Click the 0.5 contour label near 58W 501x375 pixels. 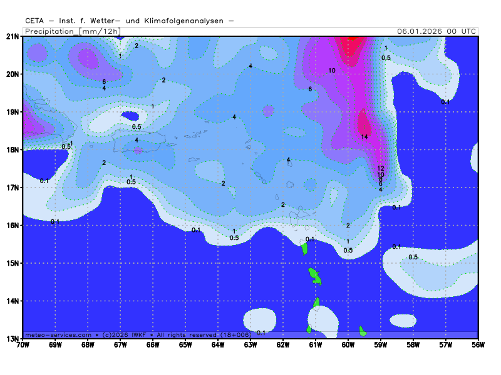tap(413, 257)
